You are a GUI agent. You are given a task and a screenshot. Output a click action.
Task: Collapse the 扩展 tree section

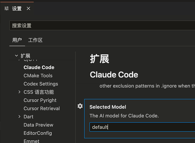(16, 56)
